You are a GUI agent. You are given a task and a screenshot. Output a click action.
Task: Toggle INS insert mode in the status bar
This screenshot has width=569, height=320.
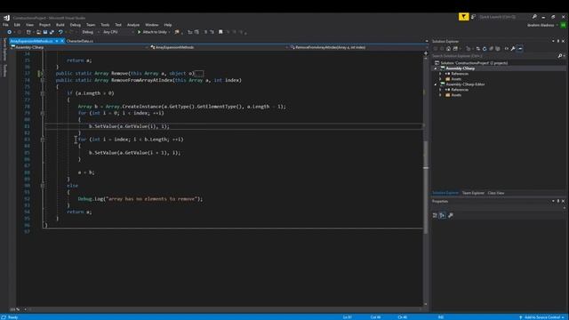tap(441, 317)
